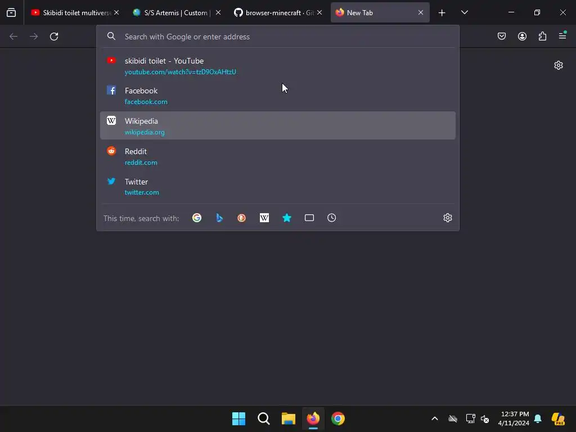Focus the Search with Google address field
Screen dimensions: 576x432
coord(278,37)
